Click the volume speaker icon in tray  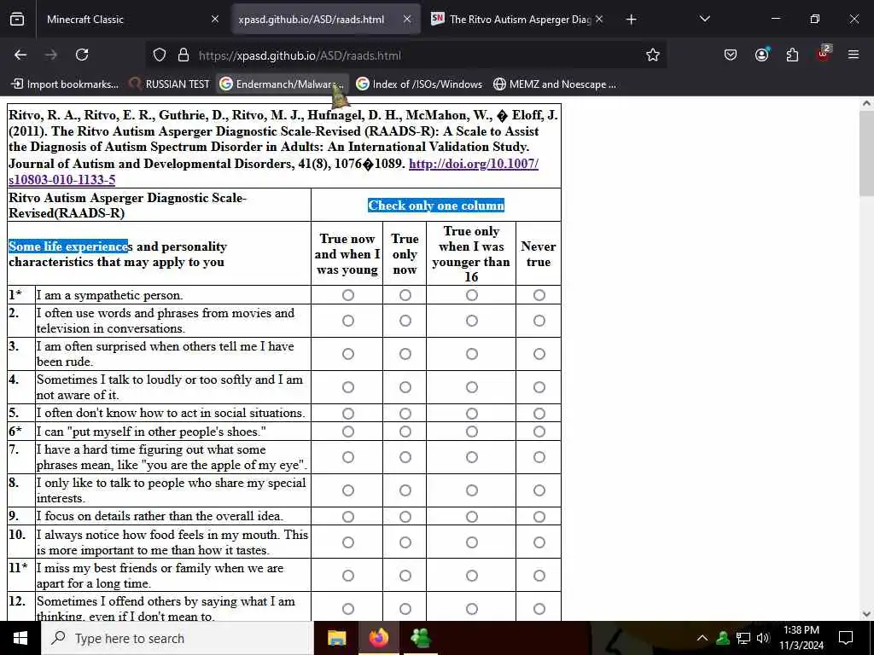[x=763, y=638]
